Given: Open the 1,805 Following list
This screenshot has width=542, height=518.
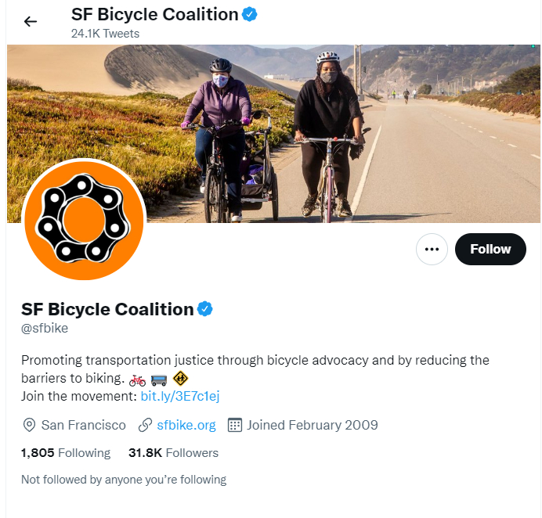Looking at the screenshot, I should [66, 453].
